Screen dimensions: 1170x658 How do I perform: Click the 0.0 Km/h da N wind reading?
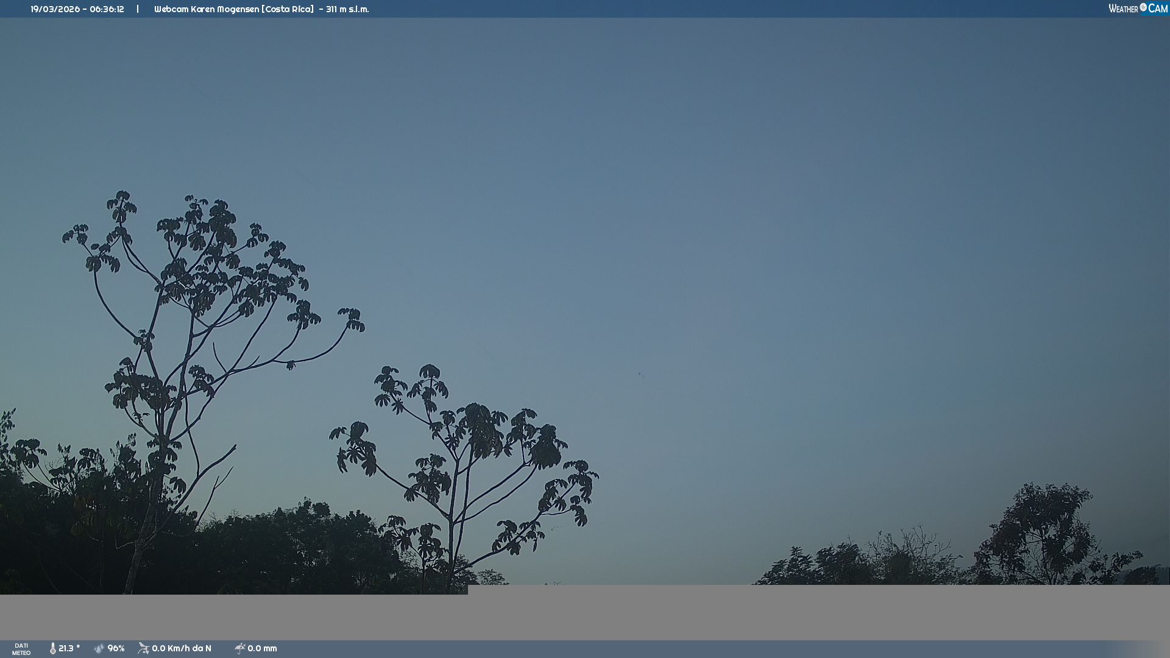[x=181, y=649]
